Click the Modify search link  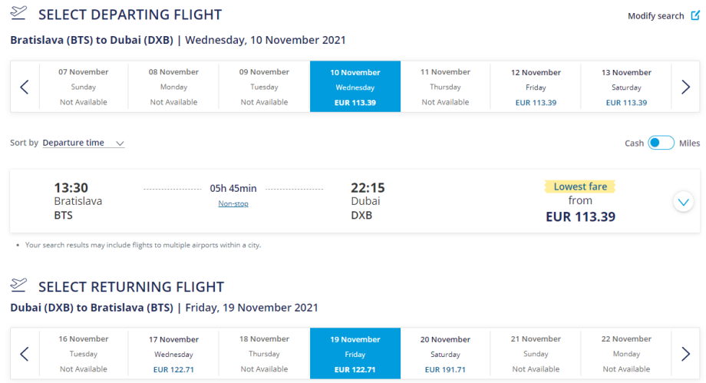point(655,16)
